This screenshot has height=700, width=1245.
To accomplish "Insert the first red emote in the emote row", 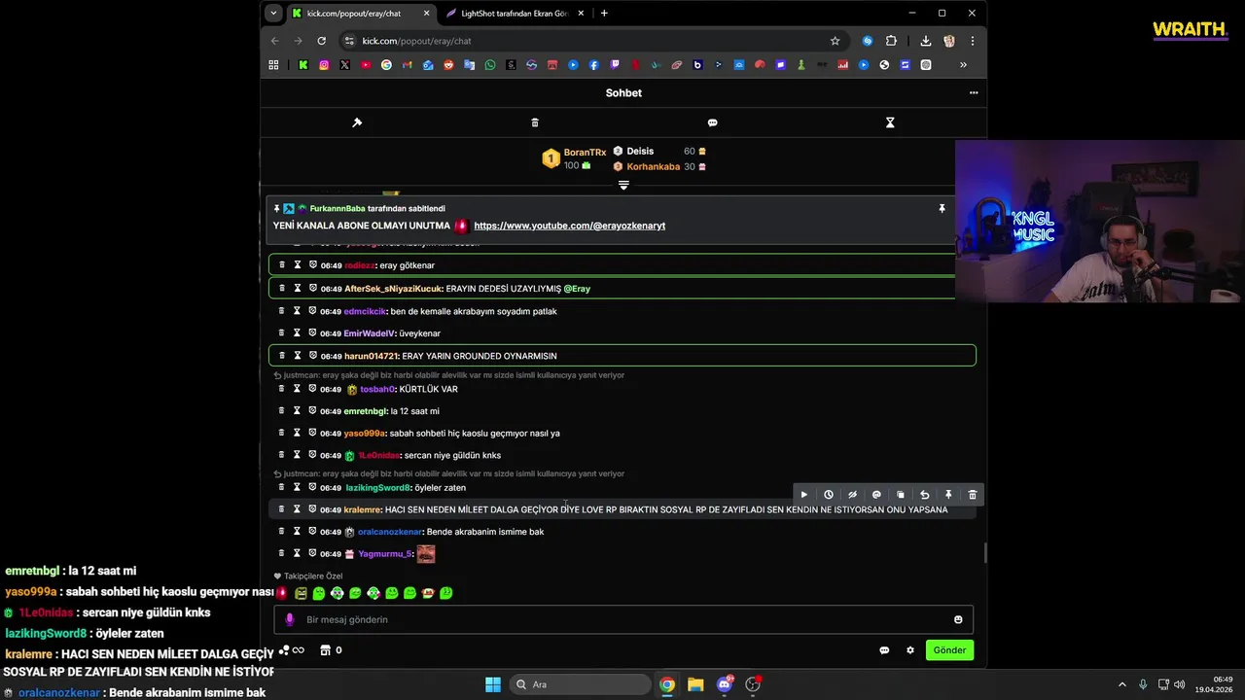I will [x=282, y=593].
